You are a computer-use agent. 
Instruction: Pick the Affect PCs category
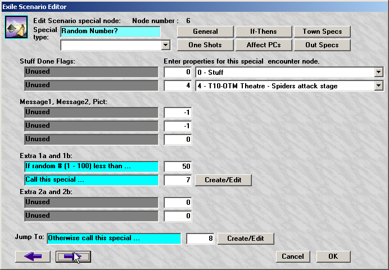click(263, 45)
